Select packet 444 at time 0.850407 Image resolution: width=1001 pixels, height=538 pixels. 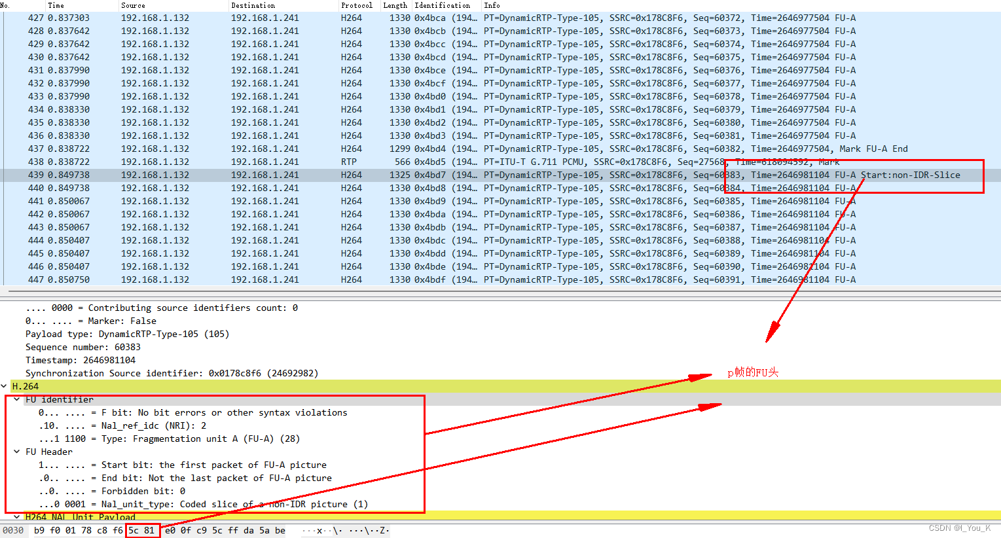(x=500, y=240)
